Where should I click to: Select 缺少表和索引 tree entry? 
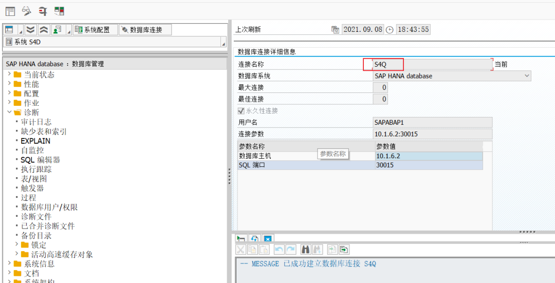(x=44, y=131)
